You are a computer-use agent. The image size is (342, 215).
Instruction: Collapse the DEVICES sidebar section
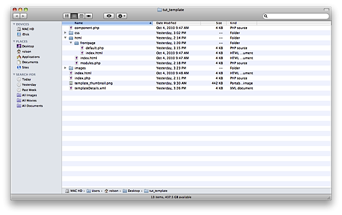pos(14,24)
